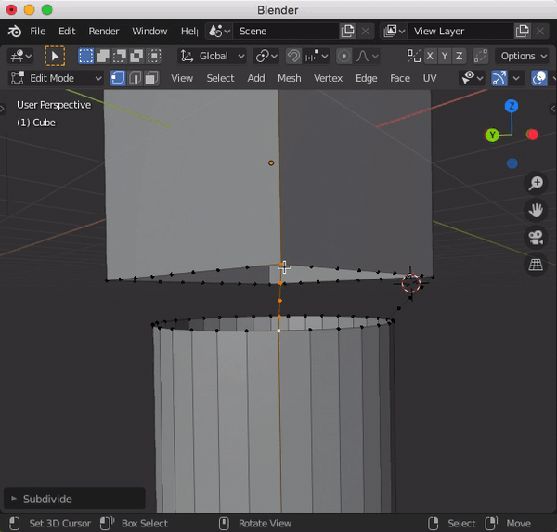Open the gizmo options dropdown arrow
Image resolution: width=557 pixels, height=532 pixels.
[x=516, y=78]
